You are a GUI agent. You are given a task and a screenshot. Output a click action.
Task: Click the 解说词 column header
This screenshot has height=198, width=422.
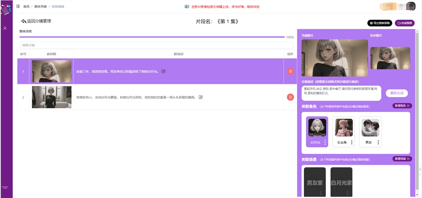coord(179,54)
